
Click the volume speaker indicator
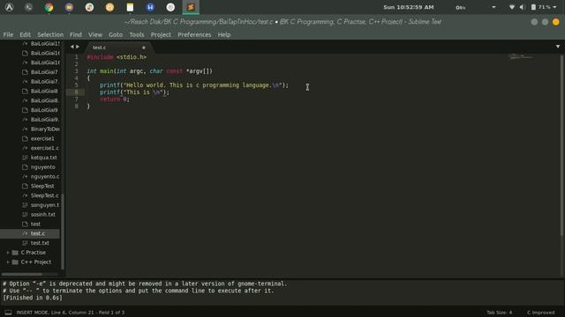coord(522,7)
